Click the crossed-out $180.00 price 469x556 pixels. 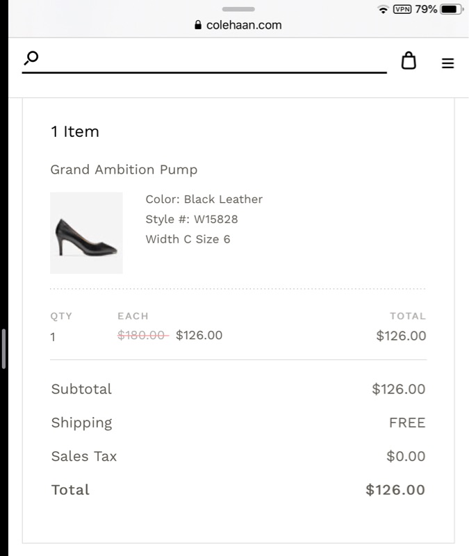tap(142, 335)
